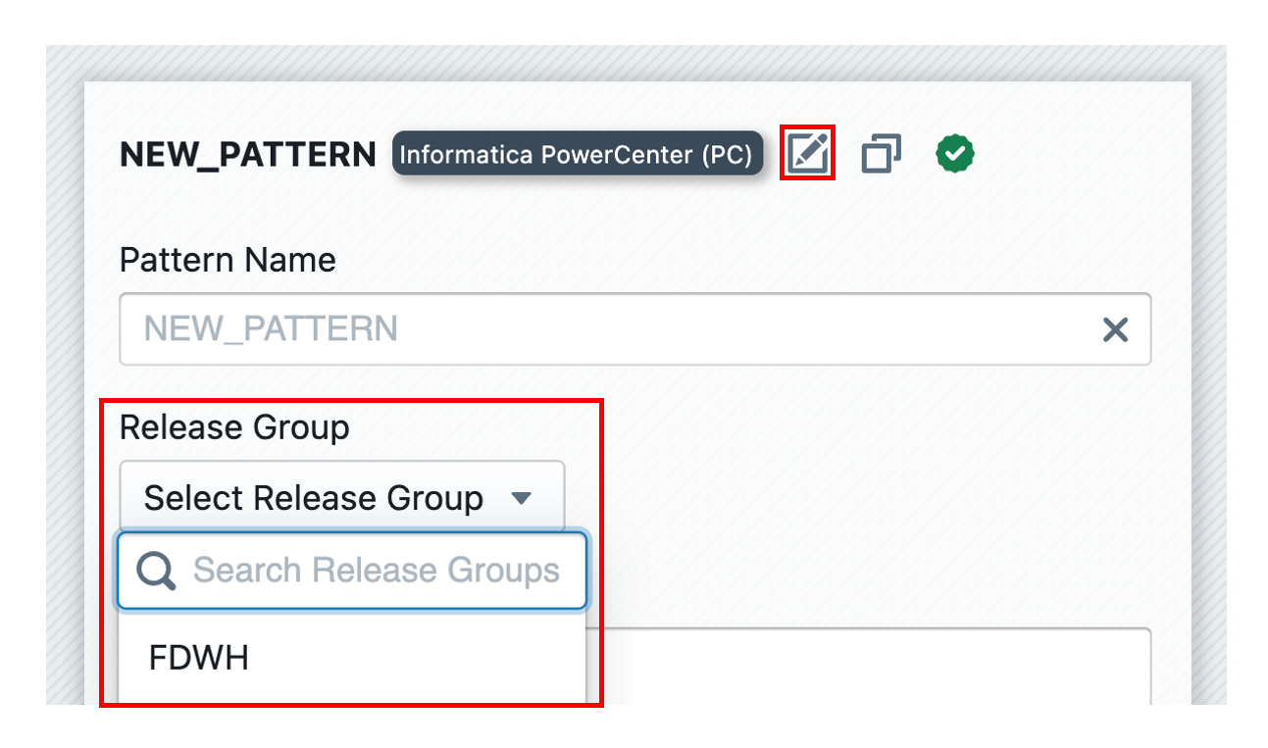Click the pencil edit pattern icon
This screenshot has height=748, width=1268.
pos(807,153)
